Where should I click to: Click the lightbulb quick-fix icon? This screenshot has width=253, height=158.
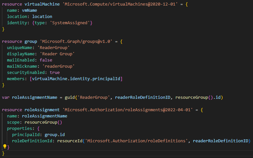pos(5,147)
